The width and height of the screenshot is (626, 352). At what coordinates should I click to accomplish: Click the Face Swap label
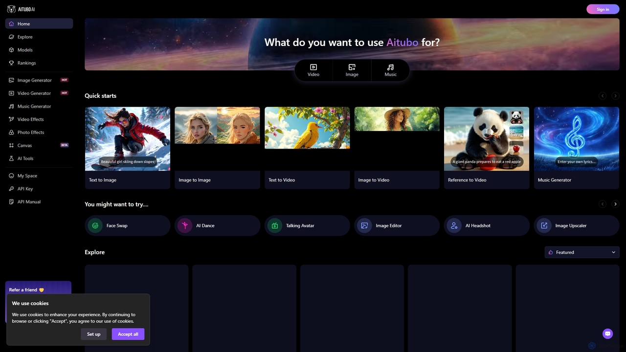pos(117,226)
